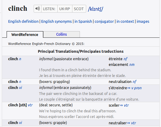Click the neutraliser conjugation arrow
This screenshot has height=127, width=161.
click(x=129, y=123)
